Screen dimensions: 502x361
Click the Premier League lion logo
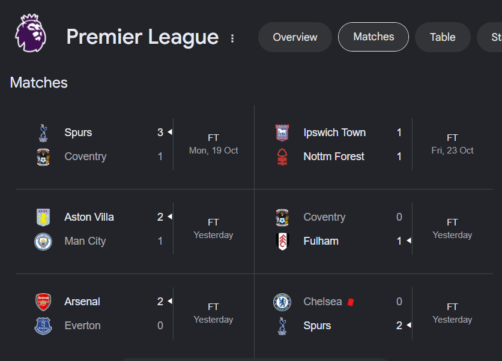(31, 33)
